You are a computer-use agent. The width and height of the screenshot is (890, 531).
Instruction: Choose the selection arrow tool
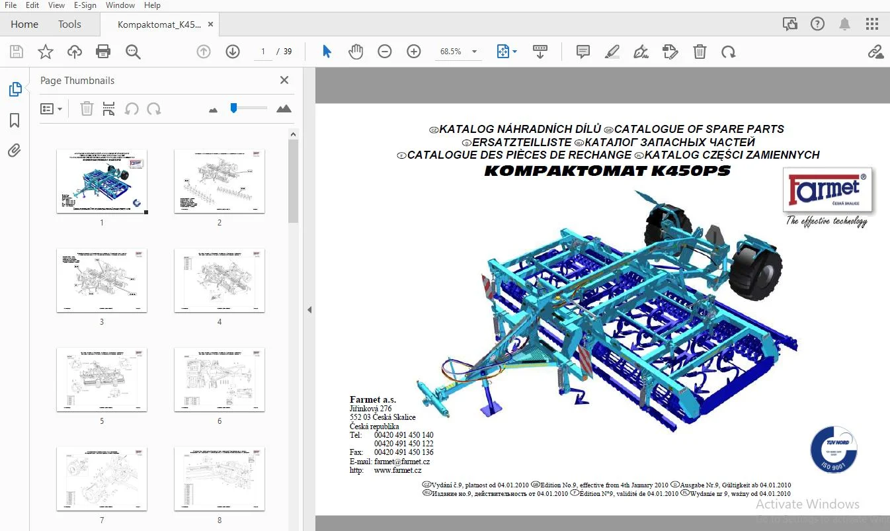327,52
